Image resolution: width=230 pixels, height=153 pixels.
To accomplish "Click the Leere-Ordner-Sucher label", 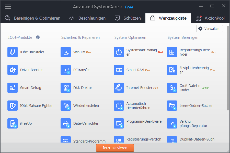I will point(196,106).
